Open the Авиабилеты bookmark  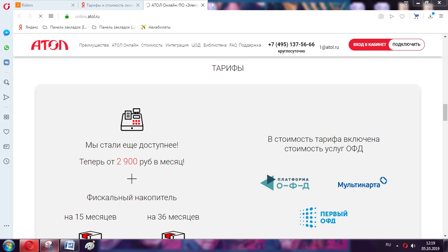coord(156,27)
